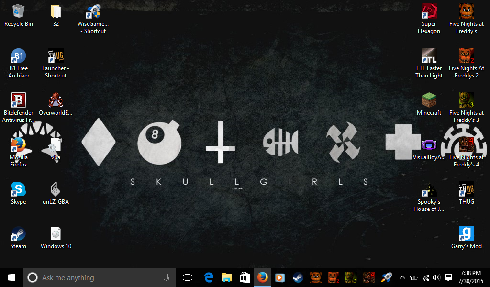Click the Cortana circle icon
Image resolution: width=490 pixels, height=287 pixels.
[x=32, y=277]
